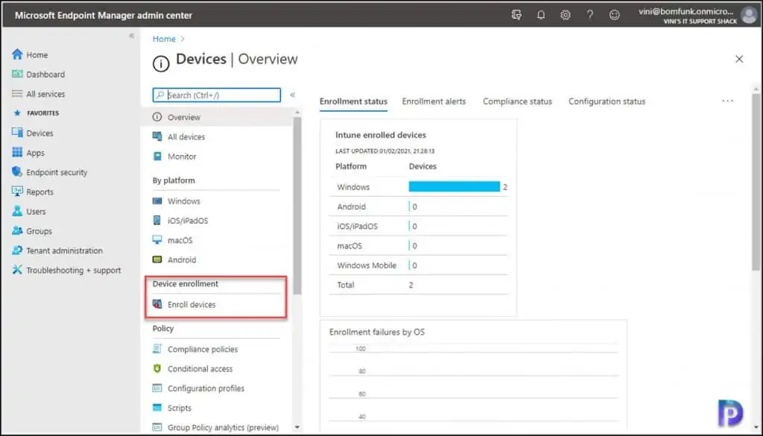
Task: Switch to Configuration status tab
Action: click(607, 101)
